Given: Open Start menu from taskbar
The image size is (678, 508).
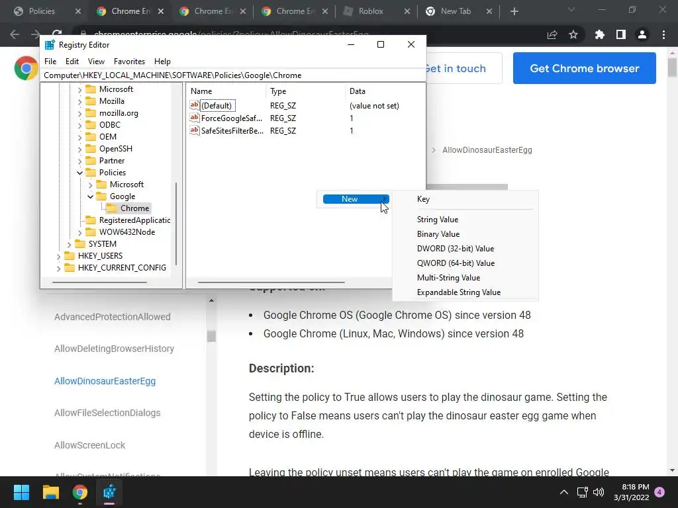Looking at the screenshot, I should click(x=21, y=492).
